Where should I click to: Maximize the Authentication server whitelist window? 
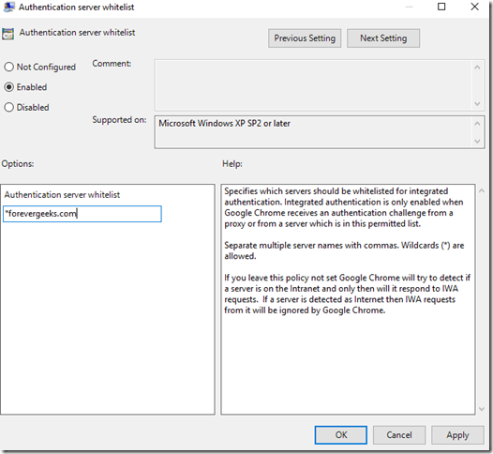441,7
